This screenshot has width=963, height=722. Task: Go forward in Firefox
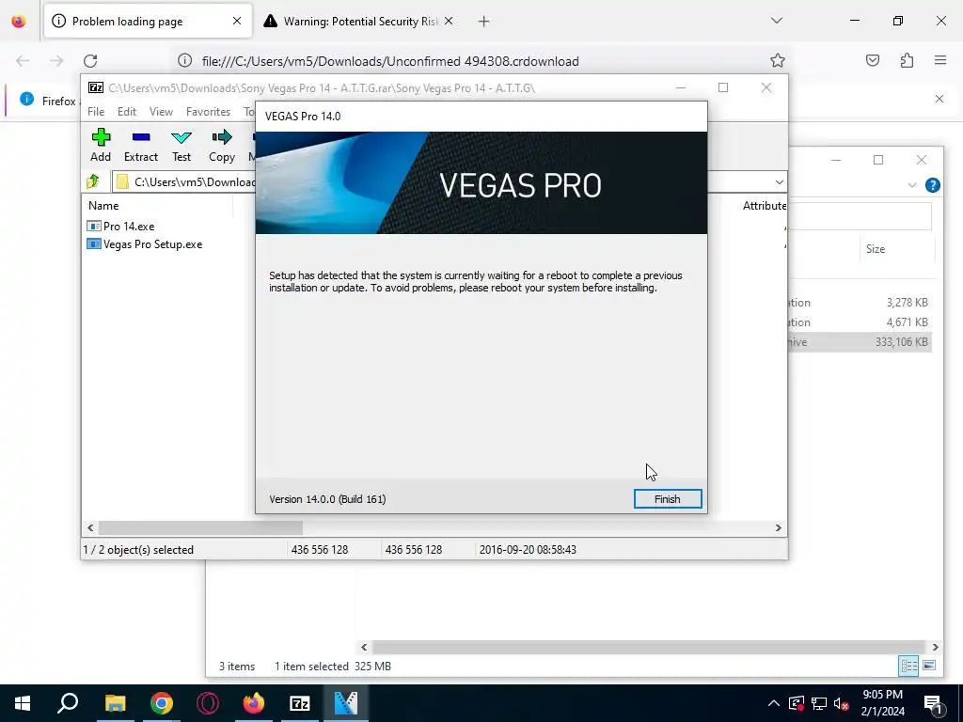(x=56, y=61)
